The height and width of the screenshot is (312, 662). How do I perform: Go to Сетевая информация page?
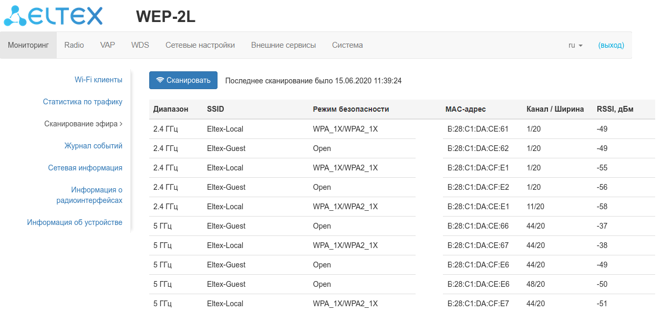click(x=85, y=168)
